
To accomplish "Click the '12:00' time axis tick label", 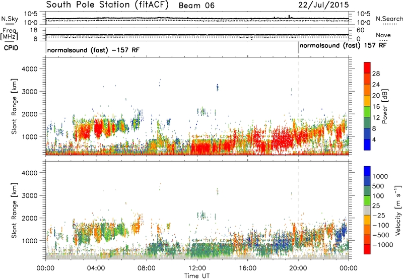I will point(197,268).
